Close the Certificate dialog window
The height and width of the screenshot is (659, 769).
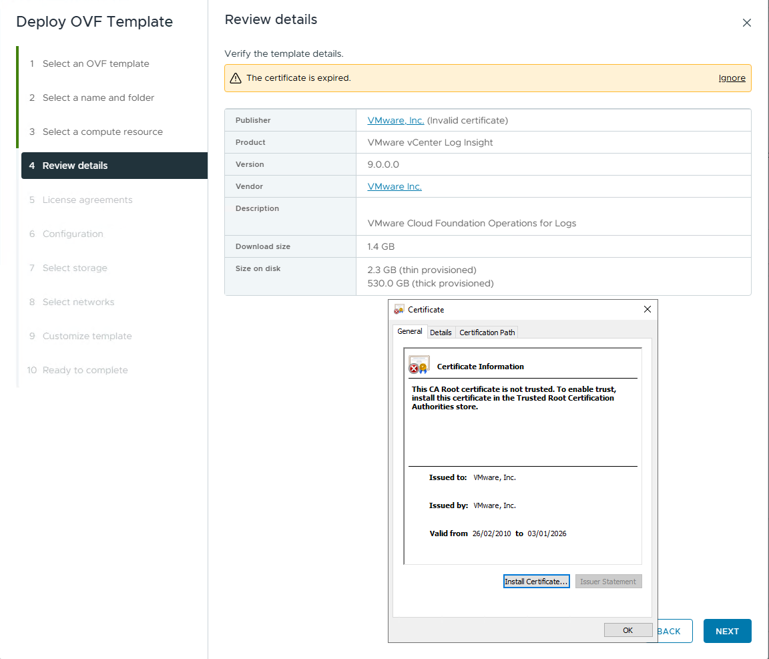click(647, 309)
